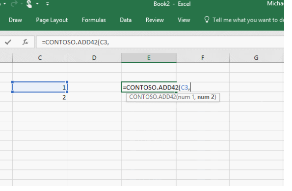
Task: Open the Formulas ribbon tab
Action: 94,20
